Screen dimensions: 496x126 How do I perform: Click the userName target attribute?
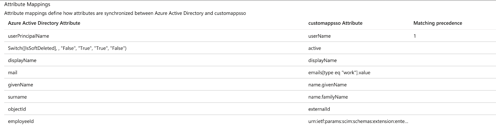[319, 36]
